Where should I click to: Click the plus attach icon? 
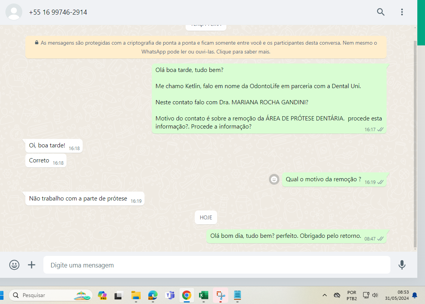point(32,265)
